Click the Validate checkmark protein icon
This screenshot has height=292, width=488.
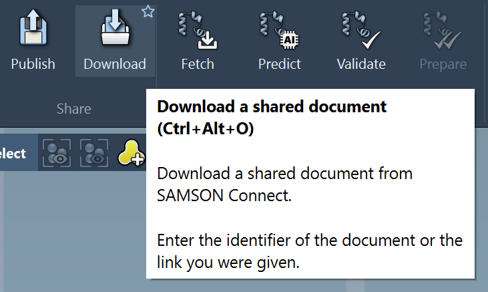[361, 30]
